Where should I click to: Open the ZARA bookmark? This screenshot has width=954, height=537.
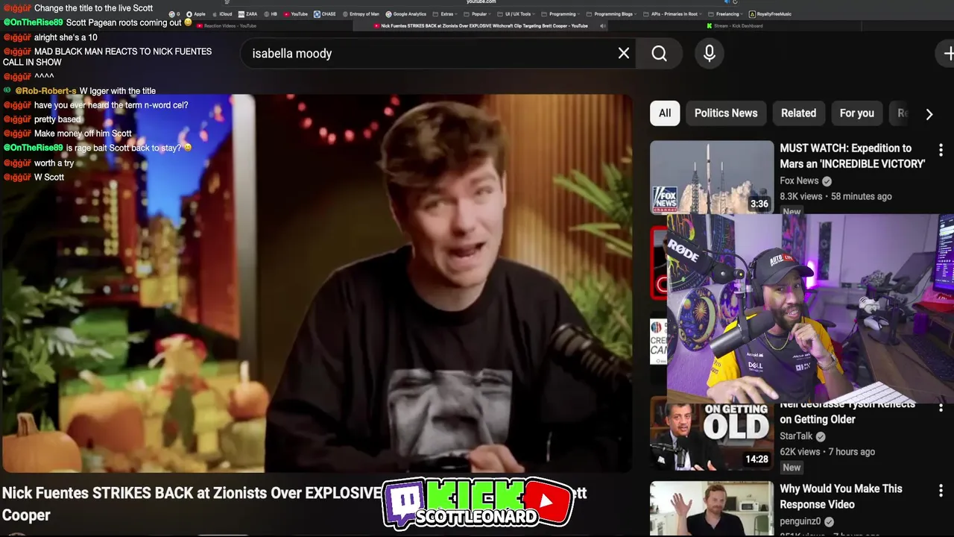pos(247,14)
